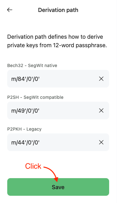This screenshot has height=203, width=117.
Task: Save the derivation path settings
Action: point(58,187)
